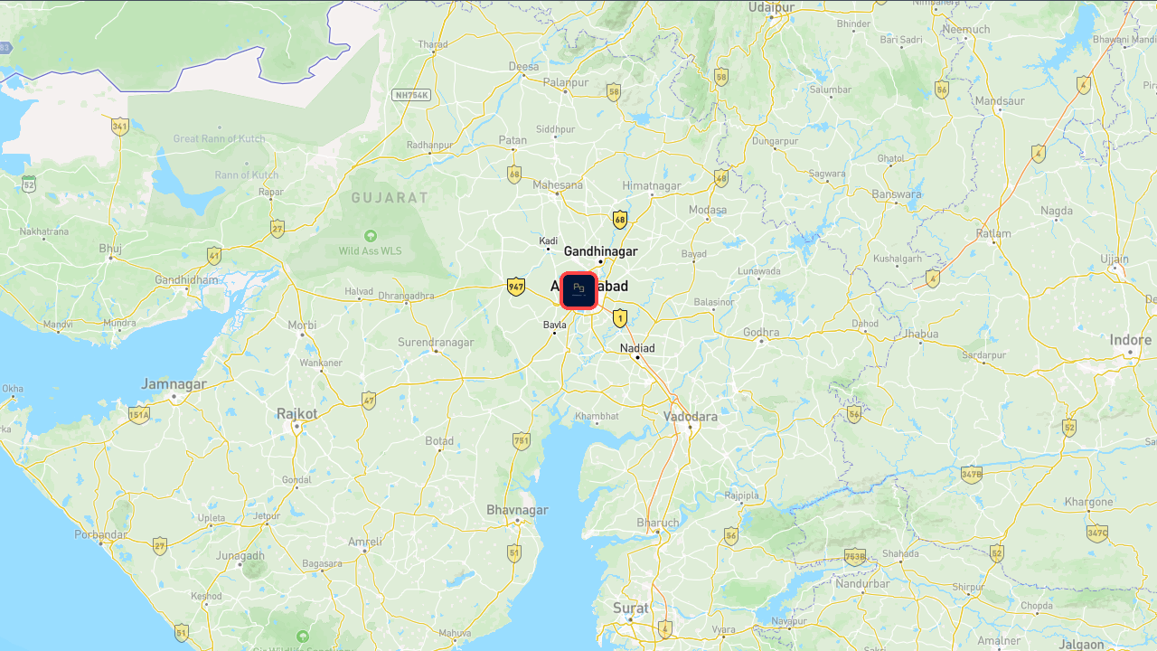Screen dimensions: 1157x651
Task: Click the NH754K road label
Action: 412,95
